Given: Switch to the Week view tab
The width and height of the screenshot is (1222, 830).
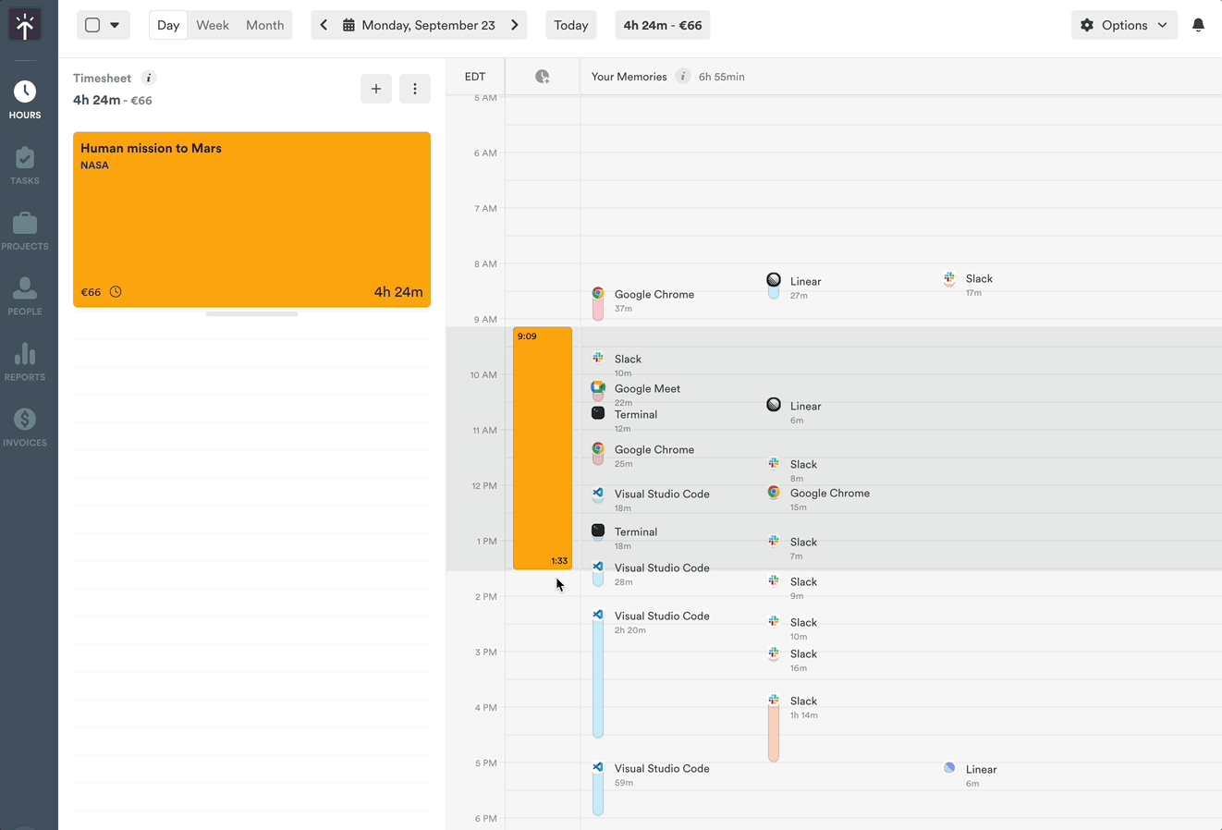Looking at the screenshot, I should [x=212, y=25].
